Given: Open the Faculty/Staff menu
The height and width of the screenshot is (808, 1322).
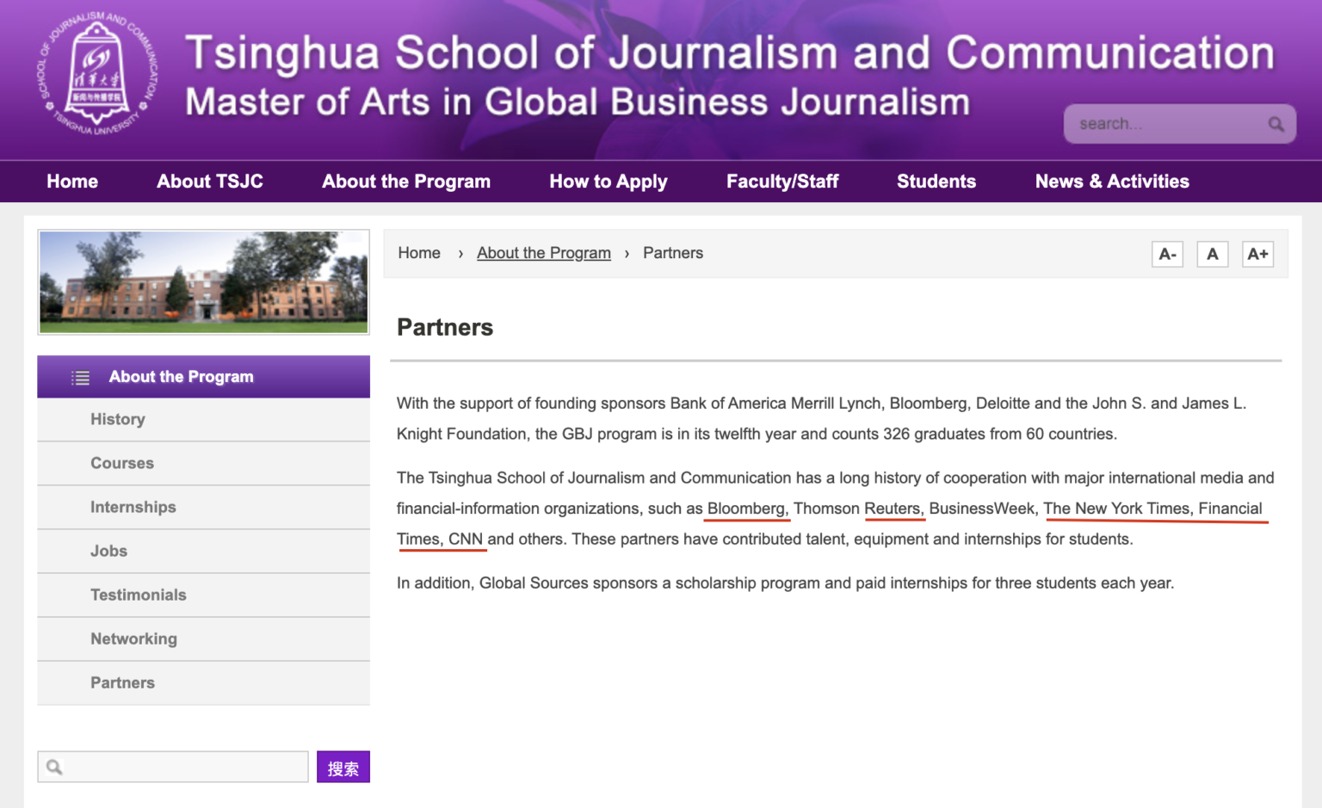Looking at the screenshot, I should [781, 182].
